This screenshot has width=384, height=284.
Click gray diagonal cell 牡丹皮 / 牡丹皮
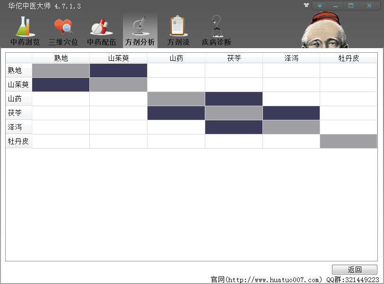pos(349,141)
